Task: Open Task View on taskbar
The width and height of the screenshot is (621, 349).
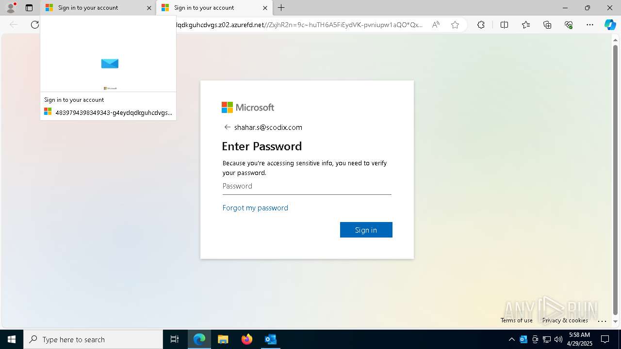Action: point(175,339)
